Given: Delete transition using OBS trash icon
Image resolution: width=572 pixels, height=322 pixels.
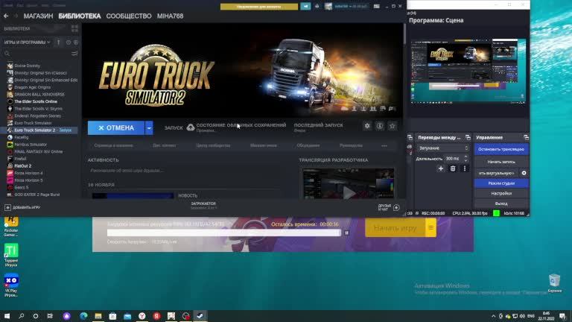Looking at the screenshot, I should (453, 168).
